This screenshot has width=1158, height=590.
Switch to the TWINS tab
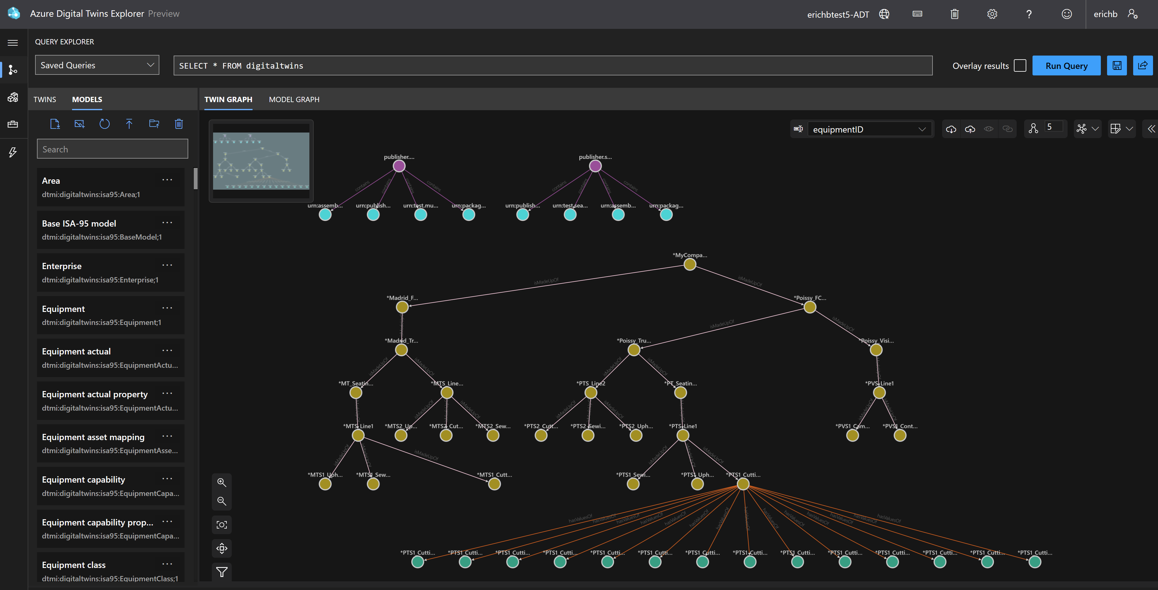[44, 99]
